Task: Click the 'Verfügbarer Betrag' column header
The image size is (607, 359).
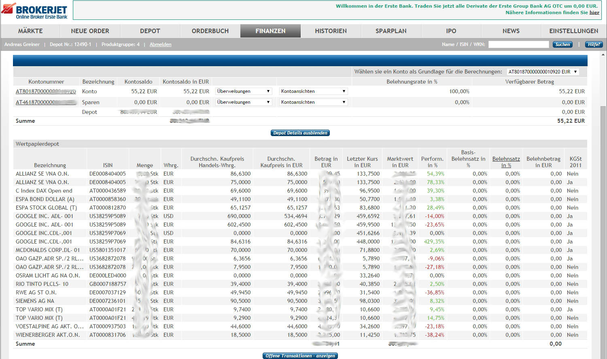Action: pos(529,82)
